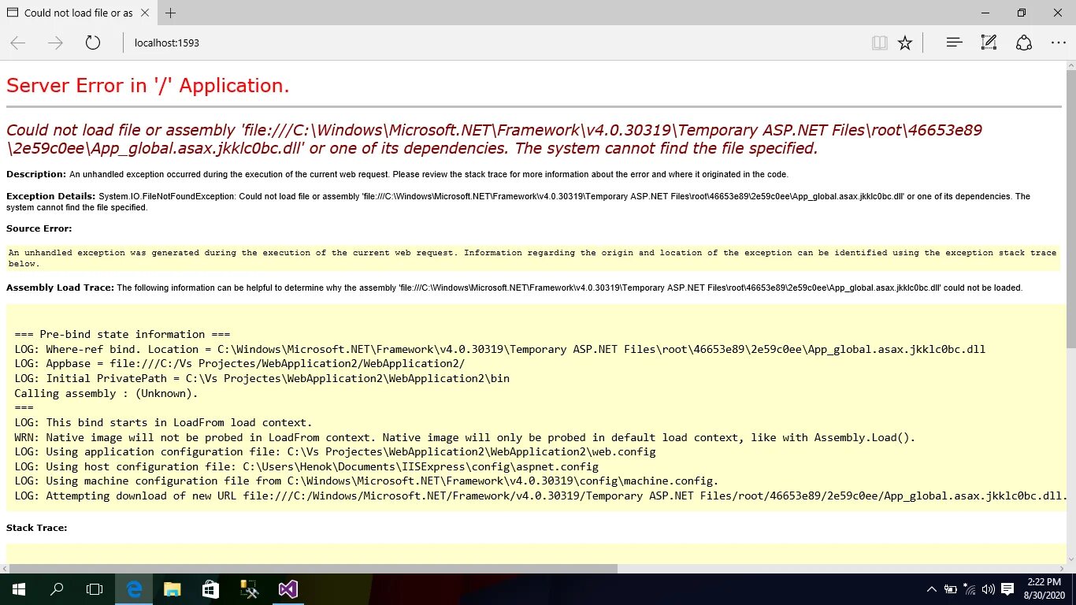Show hidden tray icons chevron

coord(932,589)
